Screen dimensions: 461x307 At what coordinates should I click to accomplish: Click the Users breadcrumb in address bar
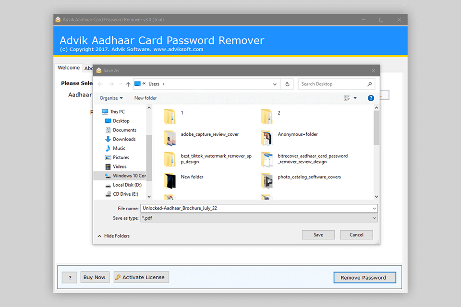[x=154, y=84]
